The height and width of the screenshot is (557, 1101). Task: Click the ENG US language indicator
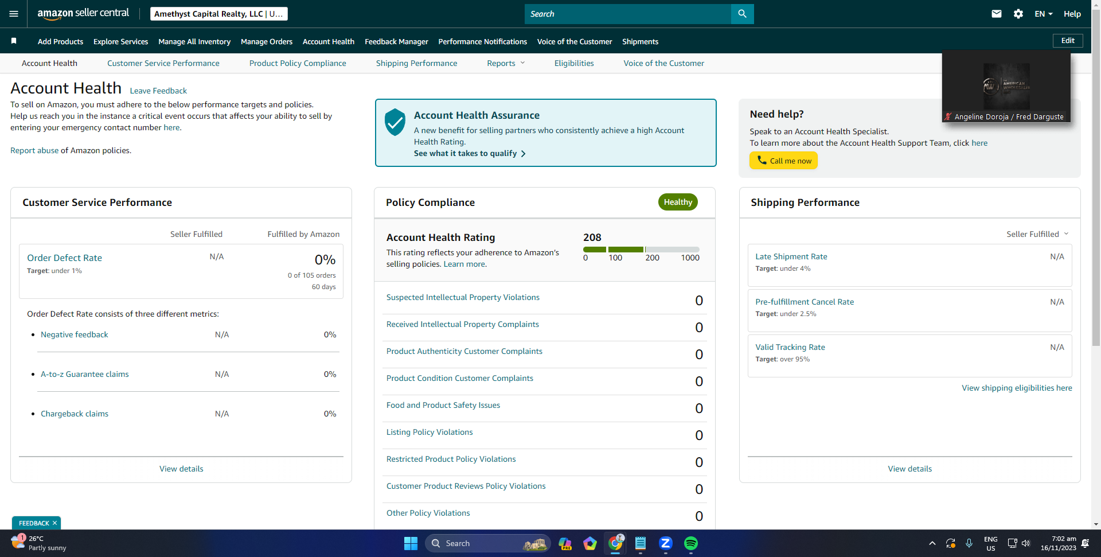990,543
